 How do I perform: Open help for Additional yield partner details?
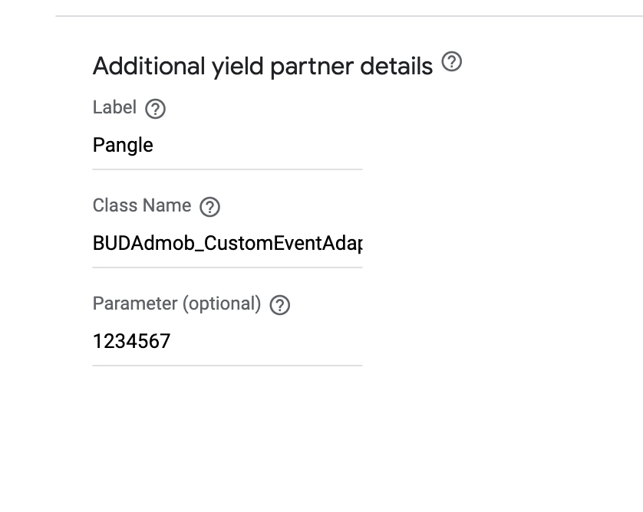451,61
